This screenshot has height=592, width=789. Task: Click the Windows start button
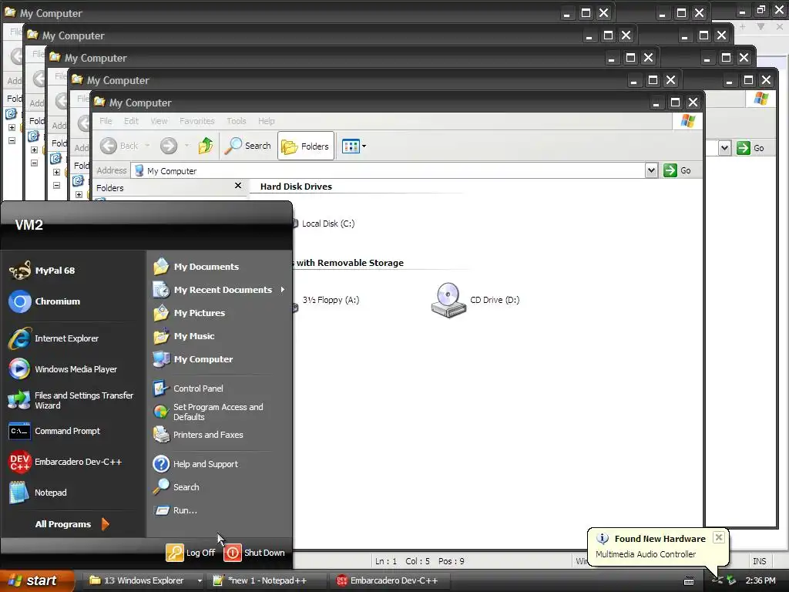(37, 580)
